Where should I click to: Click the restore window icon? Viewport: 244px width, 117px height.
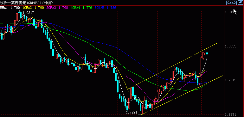click(241, 3)
